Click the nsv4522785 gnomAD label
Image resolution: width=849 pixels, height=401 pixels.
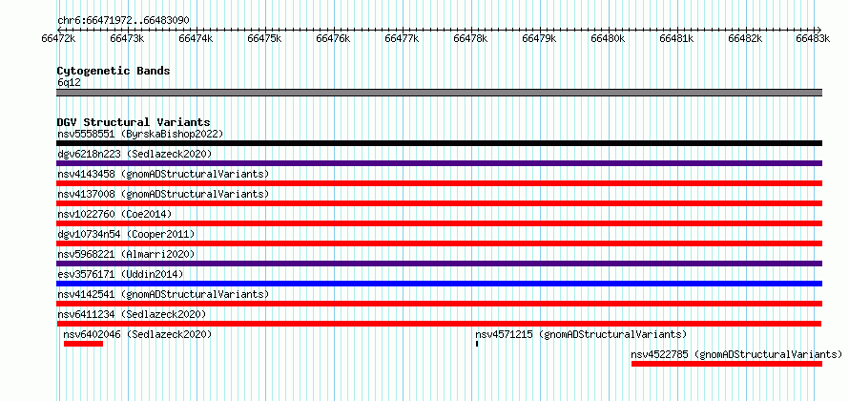737,354
